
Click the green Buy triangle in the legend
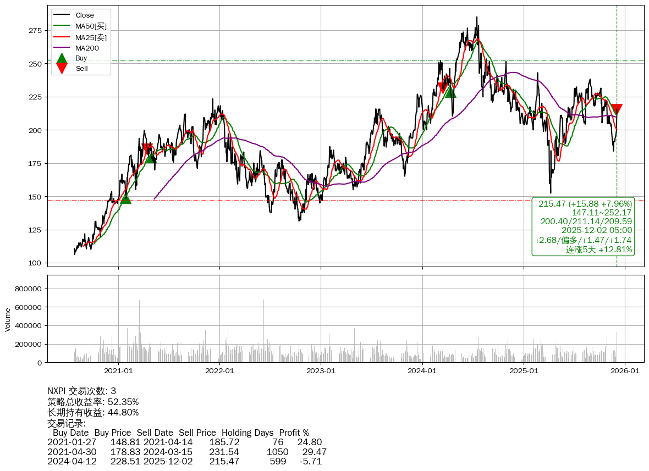tap(62, 58)
